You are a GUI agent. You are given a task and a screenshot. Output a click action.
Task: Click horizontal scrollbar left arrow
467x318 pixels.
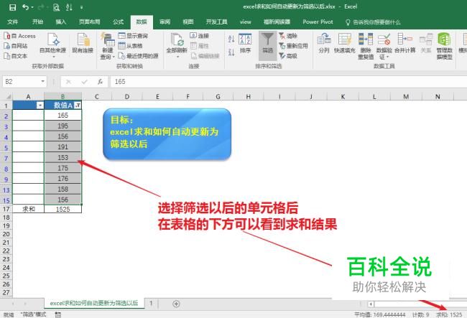(x=371, y=304)
